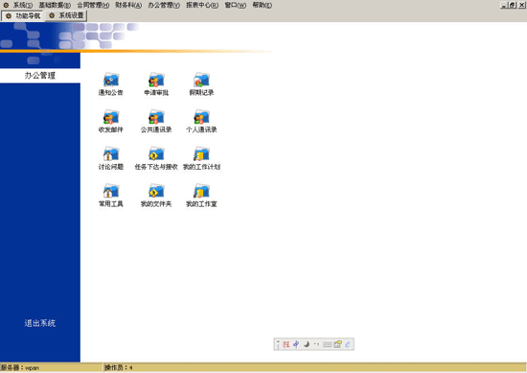The height and width of the screenshot is (373, 527).
Task: Open the 我的文件夹 icon
Action: 156,191
